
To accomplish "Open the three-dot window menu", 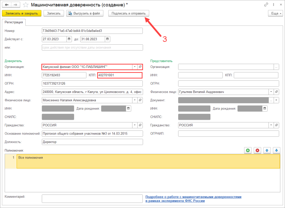I will click(x=273, y=5).
